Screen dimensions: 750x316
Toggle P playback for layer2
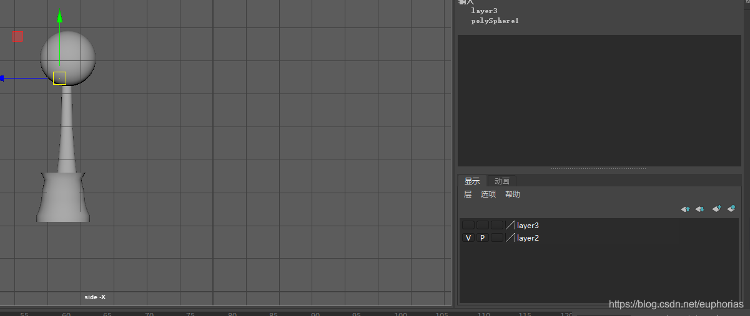click(482, 237)
